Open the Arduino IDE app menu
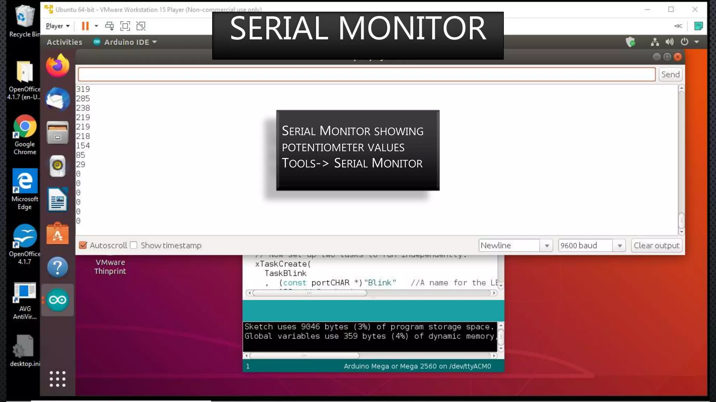The image size is (716, 402). coord(126,42)
